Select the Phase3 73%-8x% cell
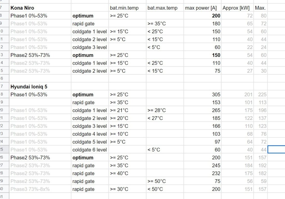285x199 pixels. [40, 189]
